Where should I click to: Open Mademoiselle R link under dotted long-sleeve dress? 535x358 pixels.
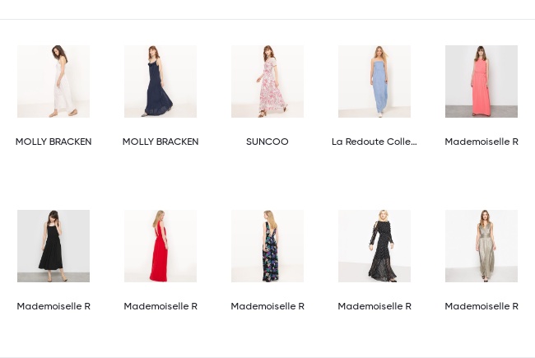click(374, 306)
